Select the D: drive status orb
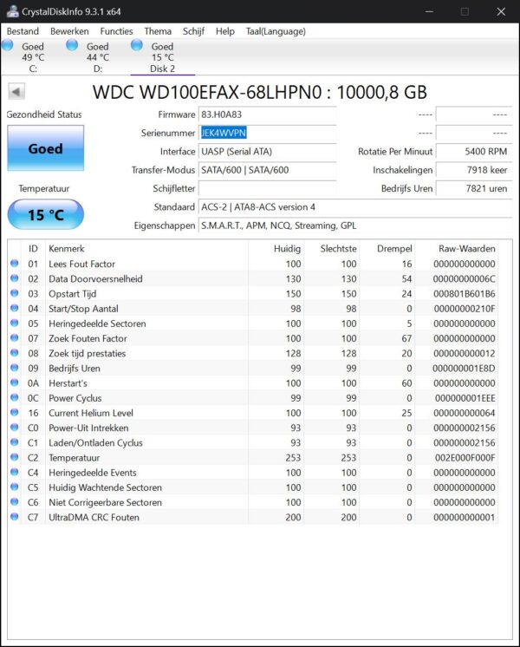 pyautogui.click(x=72, y=45)
